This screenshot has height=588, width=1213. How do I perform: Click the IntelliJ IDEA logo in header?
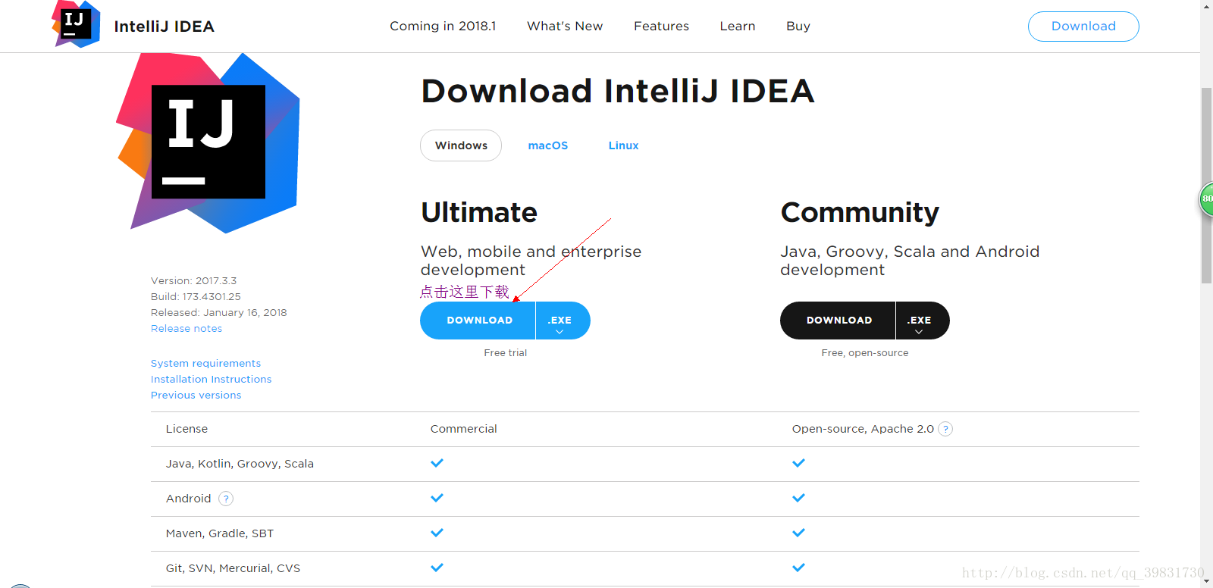pos(76,24)
